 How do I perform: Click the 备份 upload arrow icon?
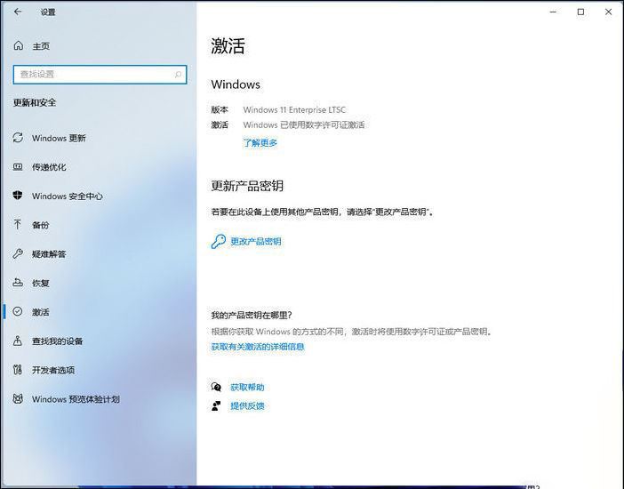tap(18, 225)
